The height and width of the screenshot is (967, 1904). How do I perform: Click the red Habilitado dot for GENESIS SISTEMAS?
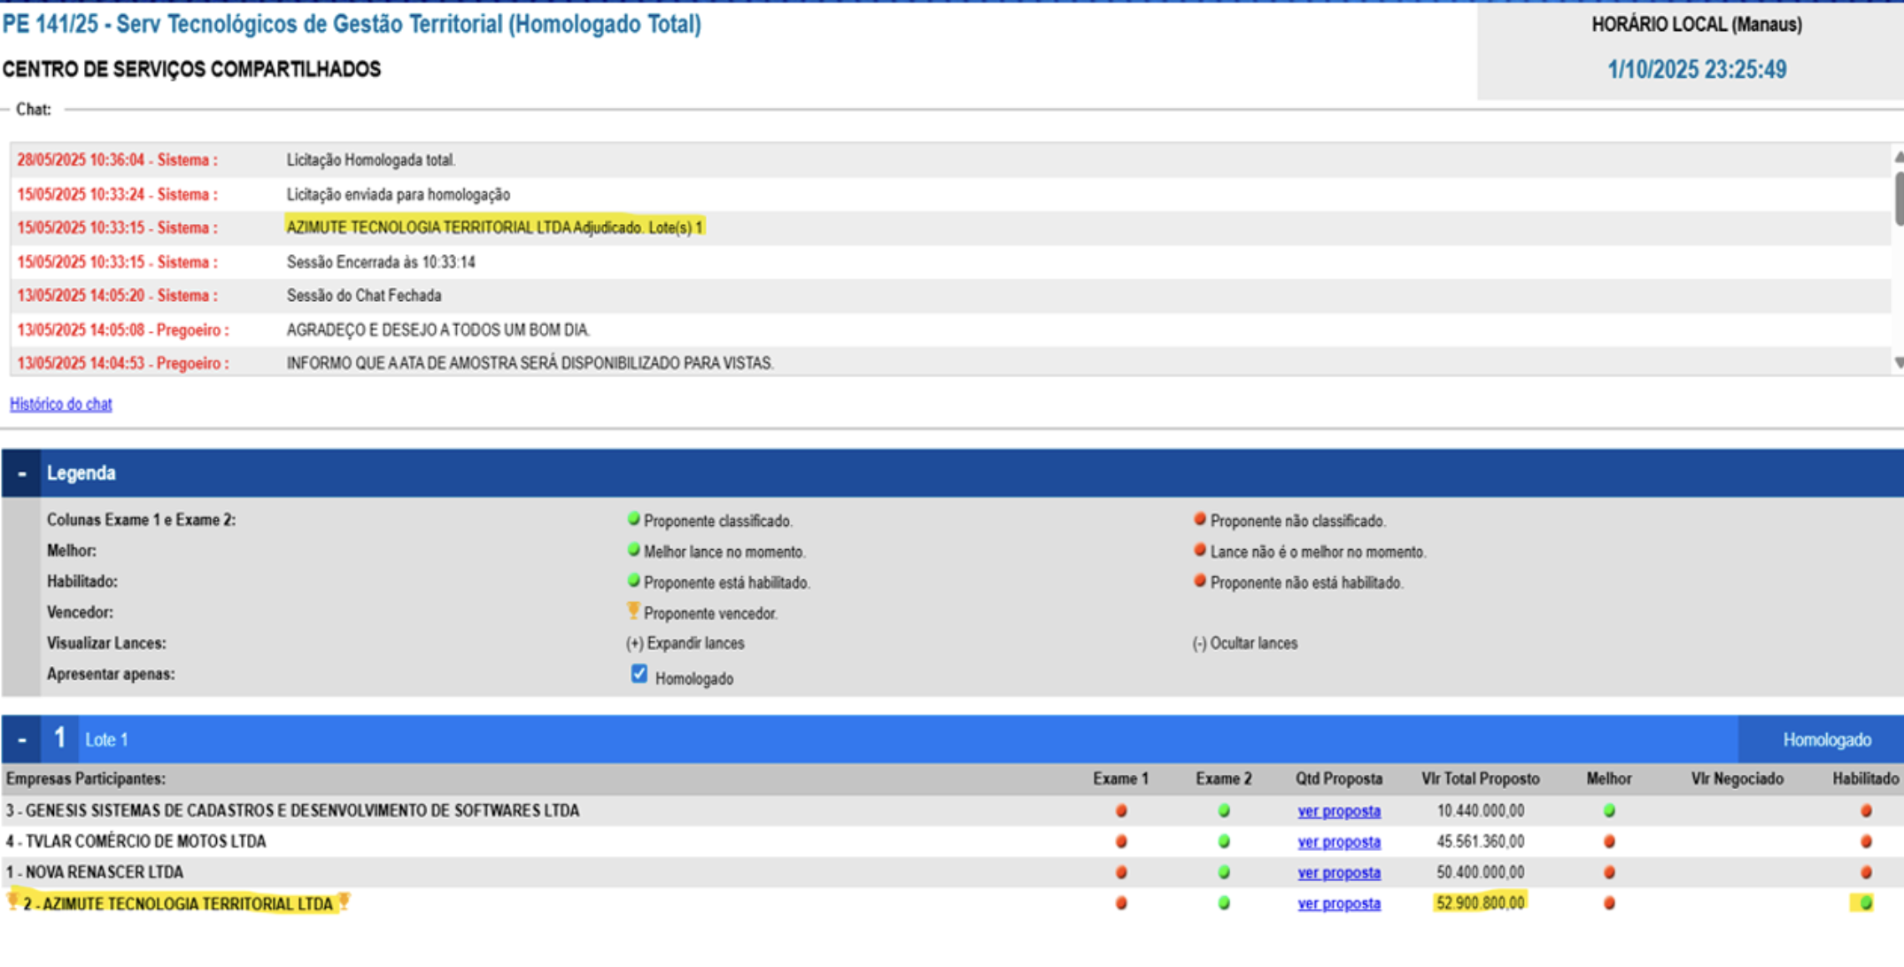[x=1866, y=810]
